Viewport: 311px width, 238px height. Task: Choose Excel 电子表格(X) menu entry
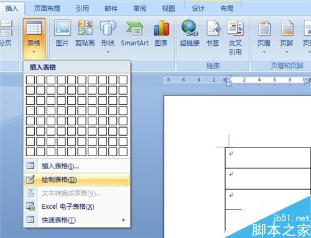77,206
